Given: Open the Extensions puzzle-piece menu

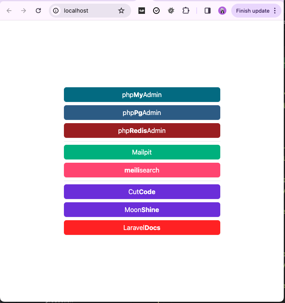Looking at the screenshot, I should pyautogui.click(x=186, y=11).
